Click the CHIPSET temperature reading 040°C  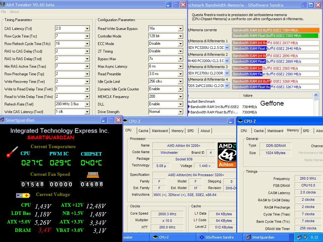point(91,163)
